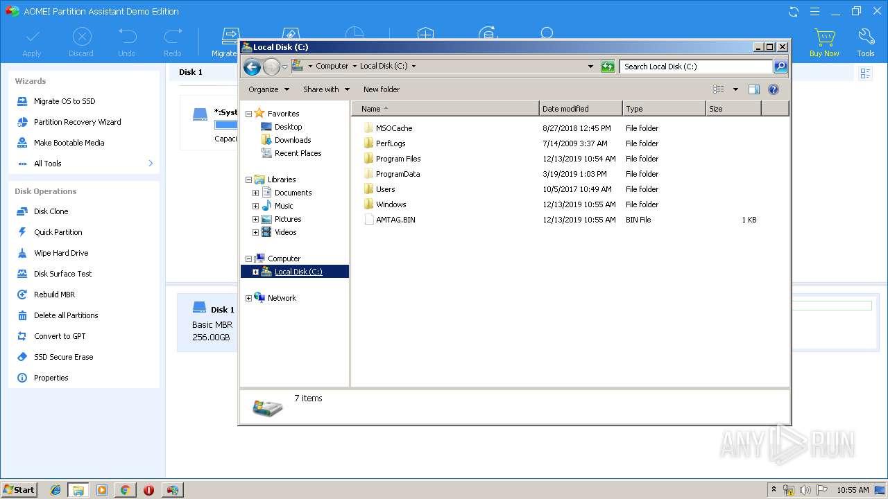Screen dimensions: 888x499
Task: Click Chrome icon in the taskbar
Action: point(125,490)
